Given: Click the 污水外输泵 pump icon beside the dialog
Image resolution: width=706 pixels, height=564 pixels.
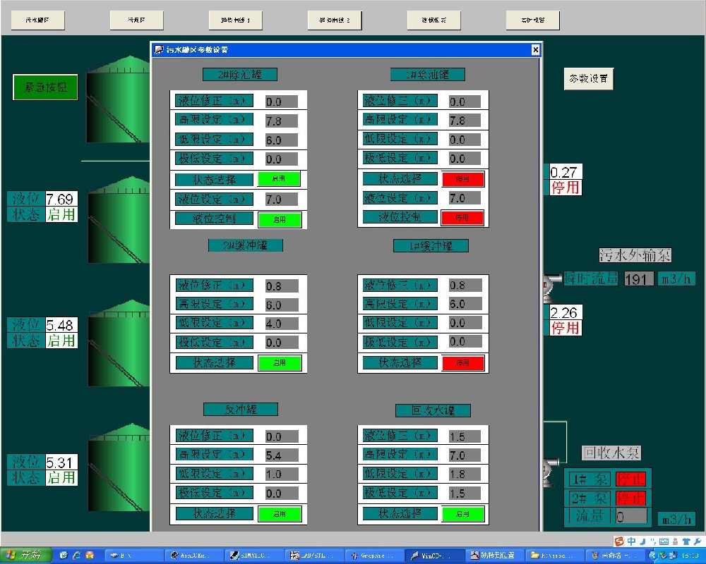Looking at the screenshot, I should (548, 282).
